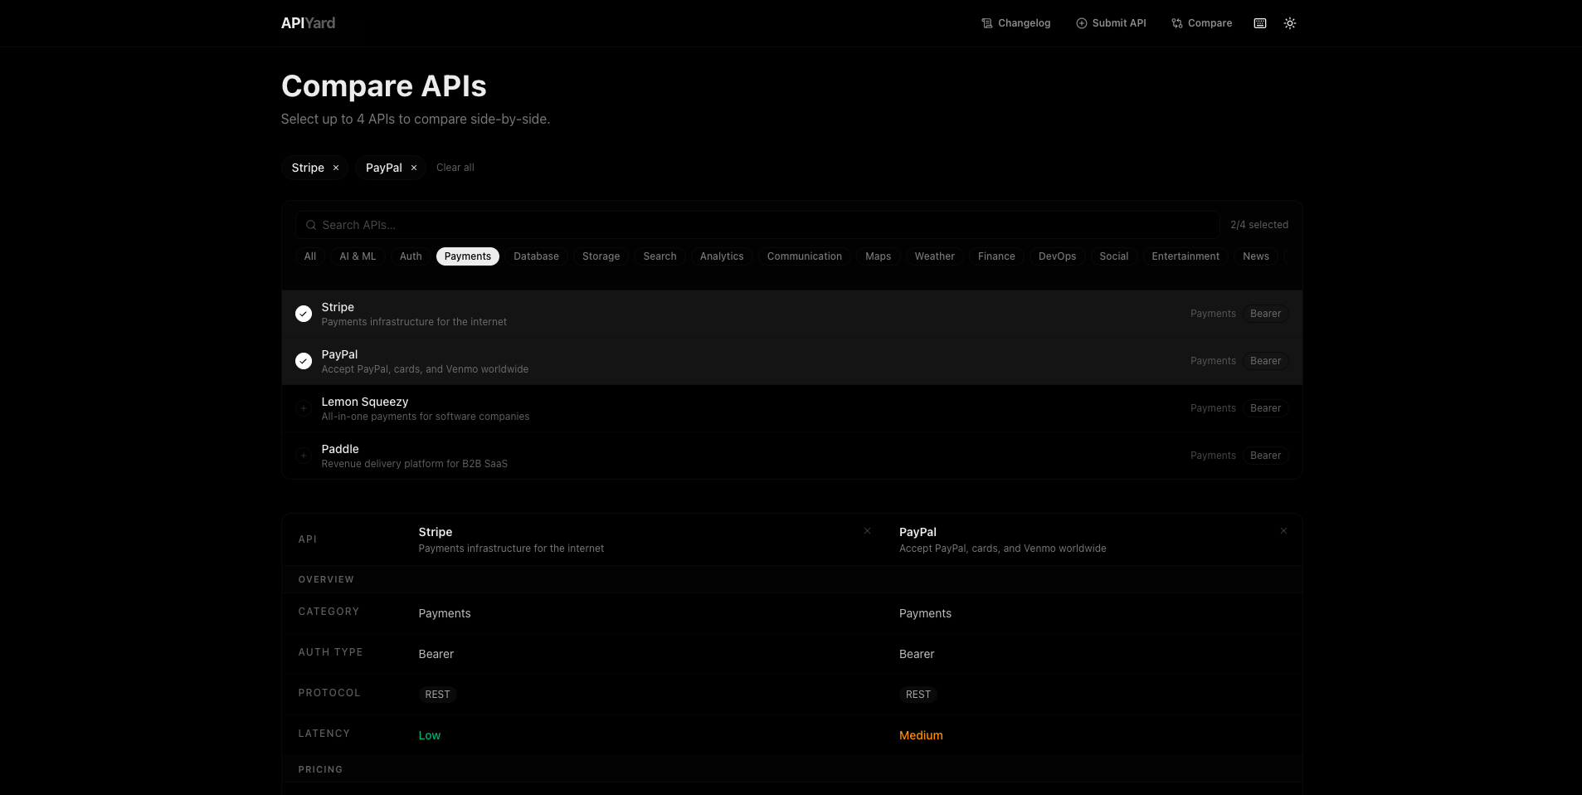Click the Pricing section label
1582x795 pixels.
click(x=320, y=769)
